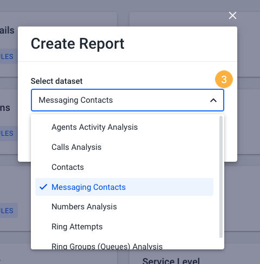The height and width of the screenshot is (264, 260).
Task: Click the bottom RULES tag on left
Action: (6, 210)
